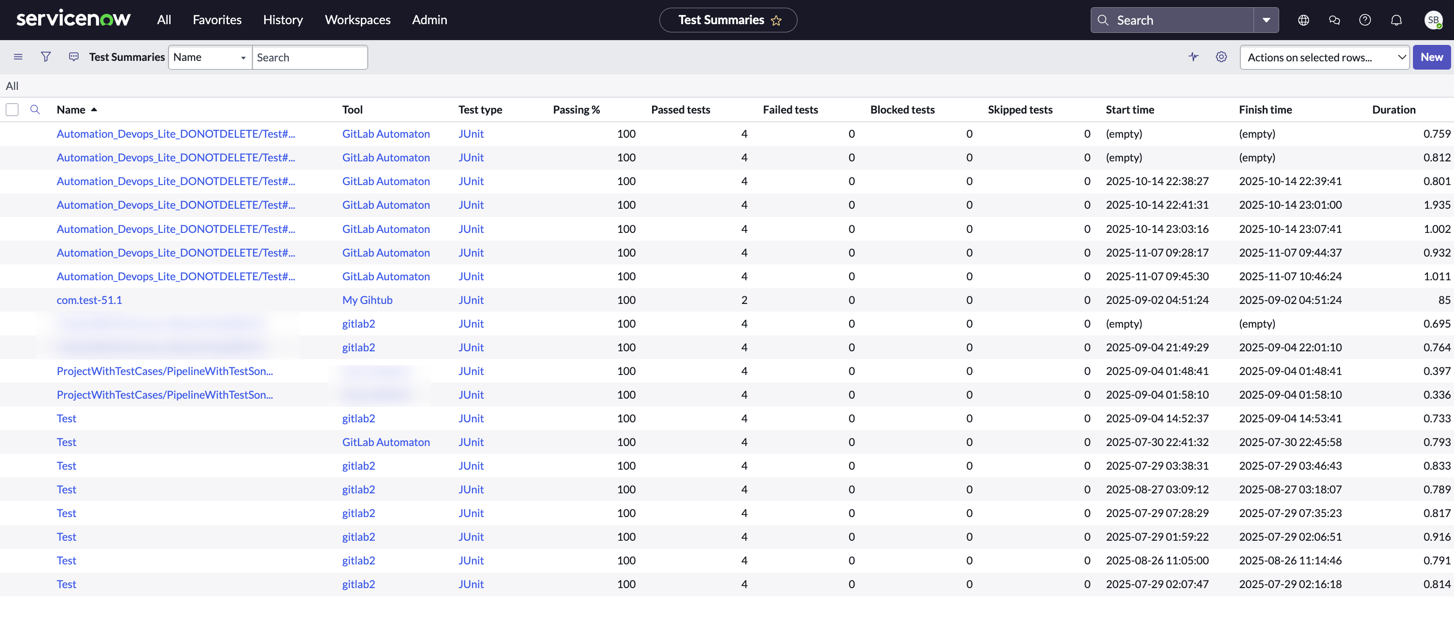Screen dimensions: 1454x634
Task: Open the Workspaces menu
Action: point(357,20)
